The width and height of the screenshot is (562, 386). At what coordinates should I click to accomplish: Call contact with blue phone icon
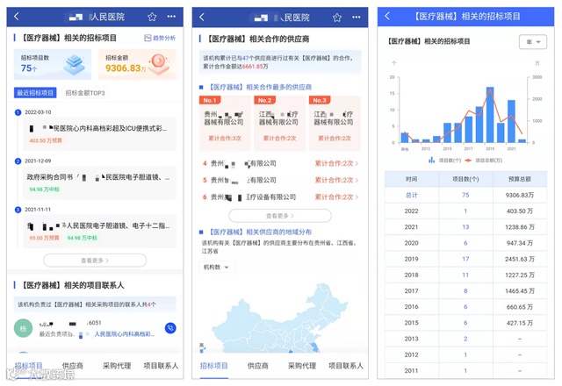point(170,328)
